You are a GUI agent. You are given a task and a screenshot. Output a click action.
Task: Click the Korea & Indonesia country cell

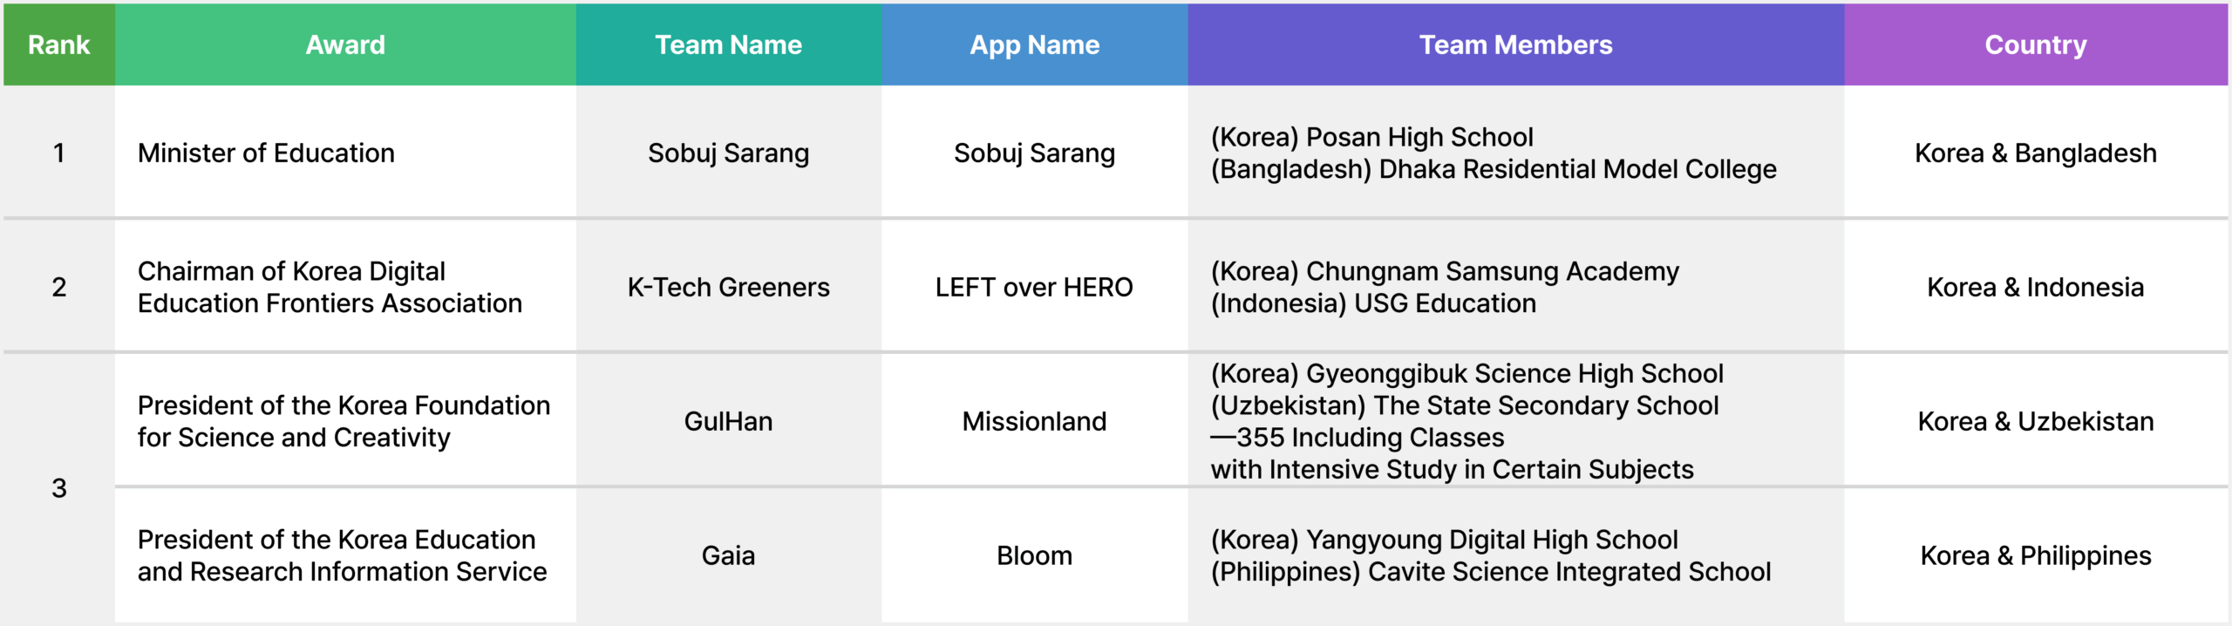2036,287
